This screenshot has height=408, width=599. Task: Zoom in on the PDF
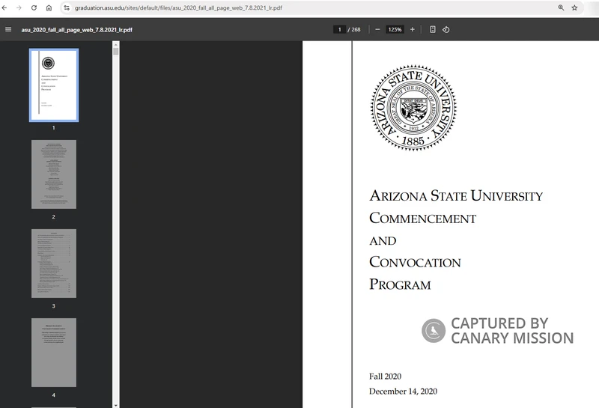(413, 29)
